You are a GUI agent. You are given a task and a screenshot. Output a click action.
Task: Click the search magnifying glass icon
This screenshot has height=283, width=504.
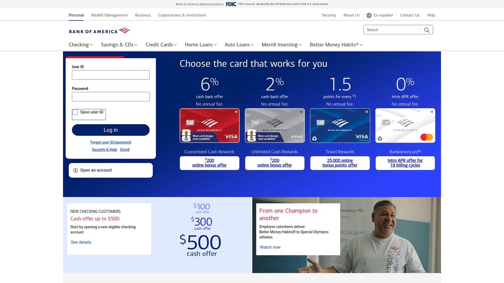[426, 30]
